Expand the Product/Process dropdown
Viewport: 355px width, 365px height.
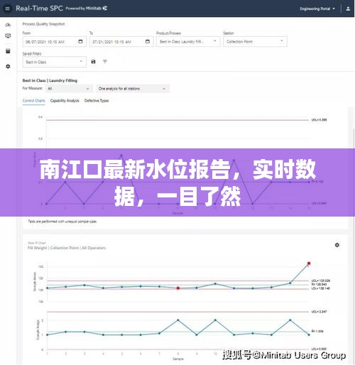(188, 42)
